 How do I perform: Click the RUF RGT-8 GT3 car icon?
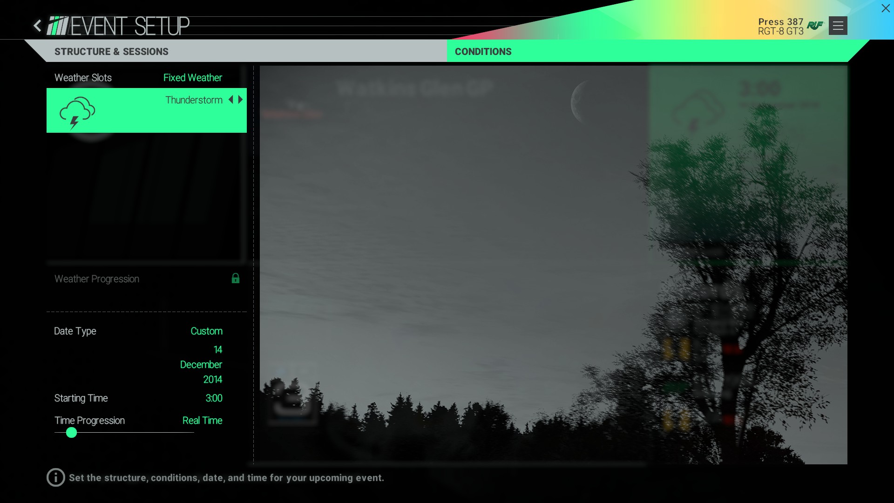click(815, 26)
